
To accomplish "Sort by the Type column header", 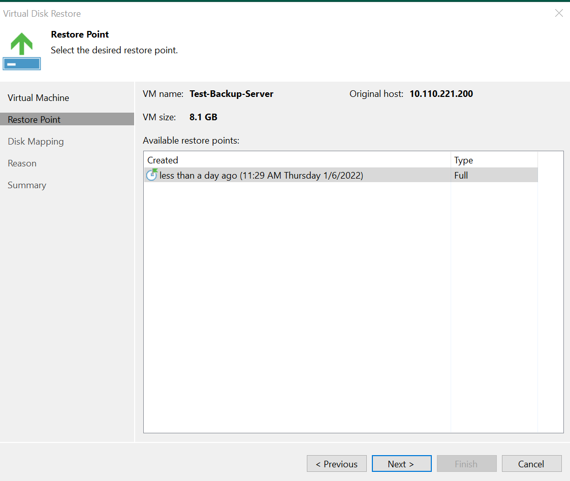I will coord(463,160).
